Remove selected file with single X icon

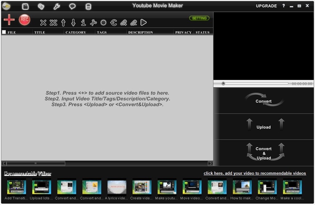coord(43,23)
